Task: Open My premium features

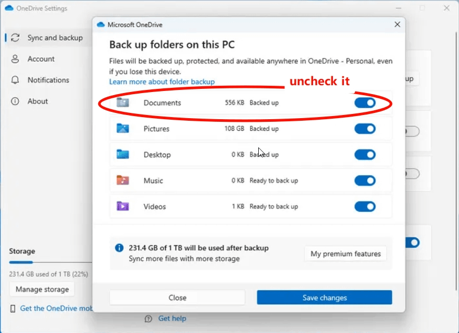Action: (x=345, y=254)
